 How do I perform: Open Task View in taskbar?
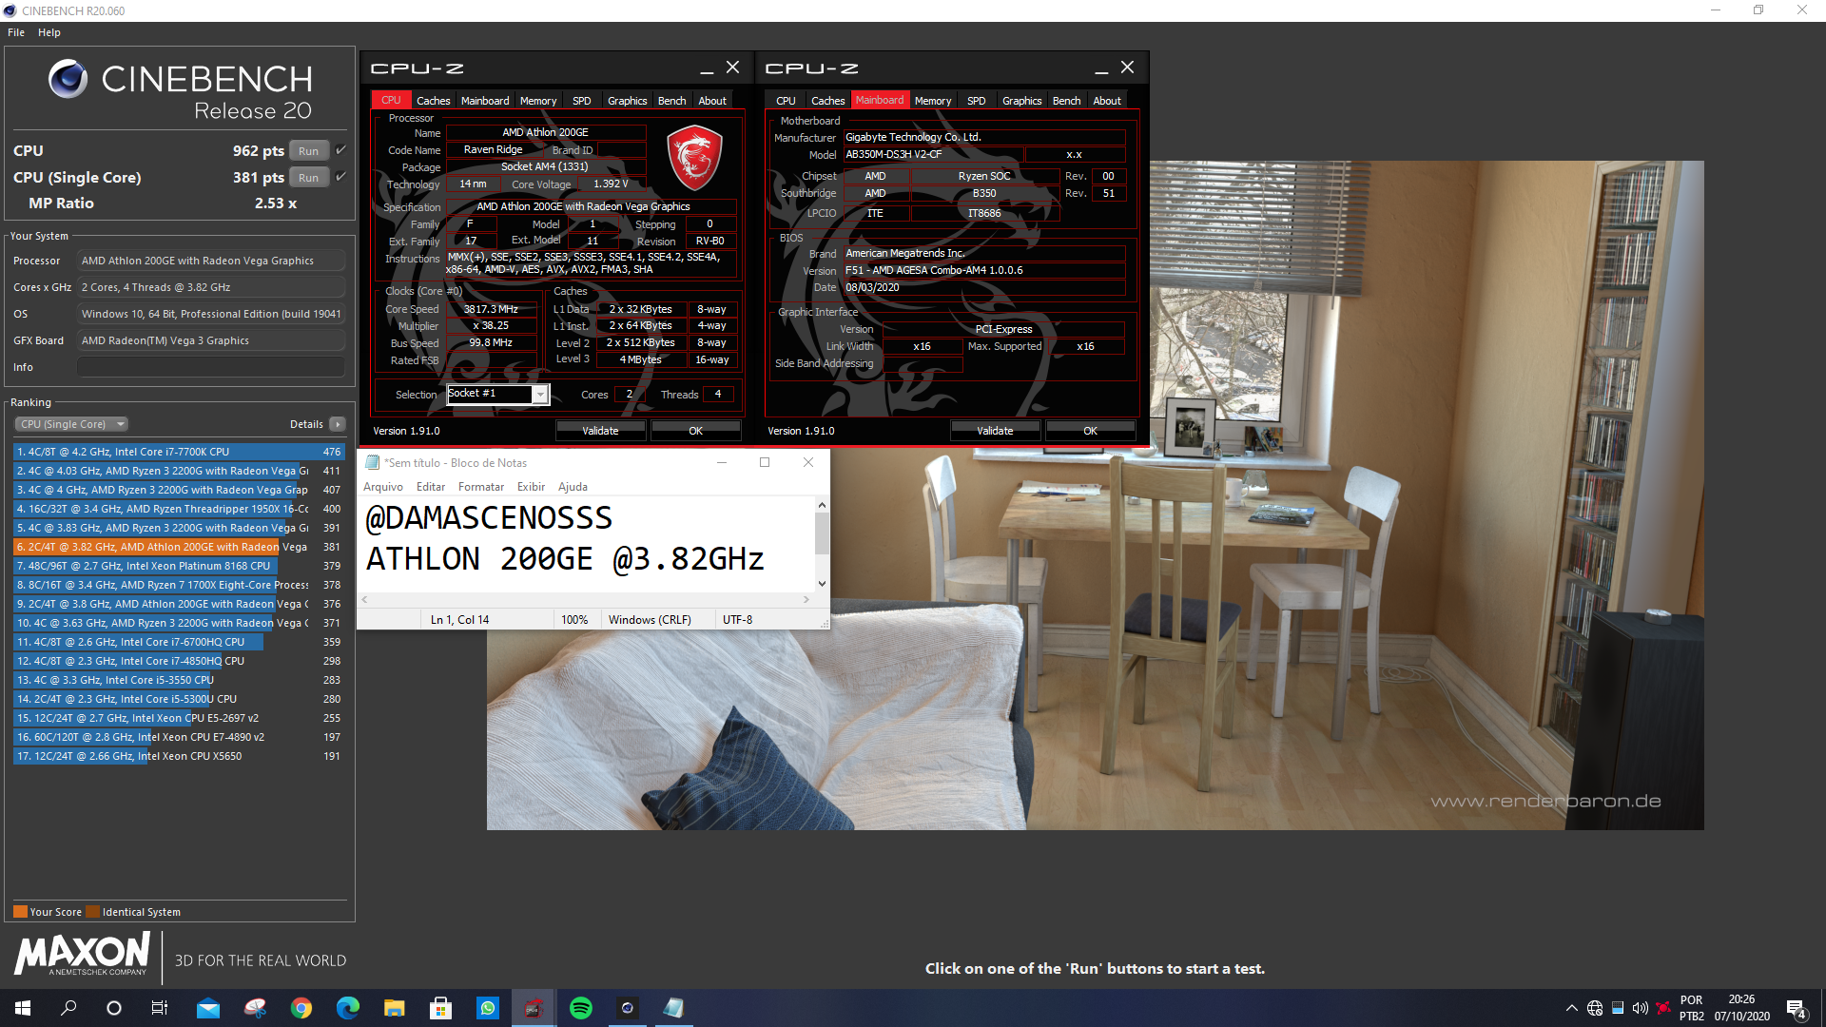coord(160,1008)
